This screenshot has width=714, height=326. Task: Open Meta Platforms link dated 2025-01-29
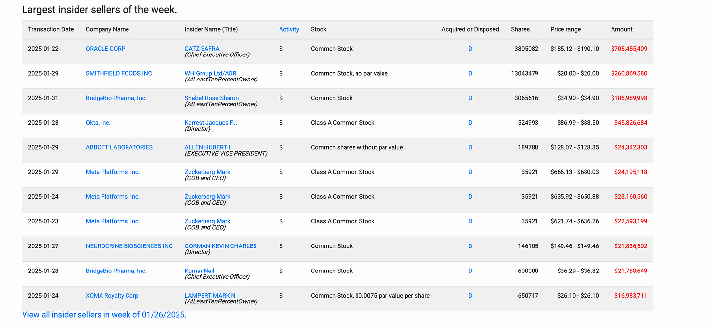(x=113, y=172)
